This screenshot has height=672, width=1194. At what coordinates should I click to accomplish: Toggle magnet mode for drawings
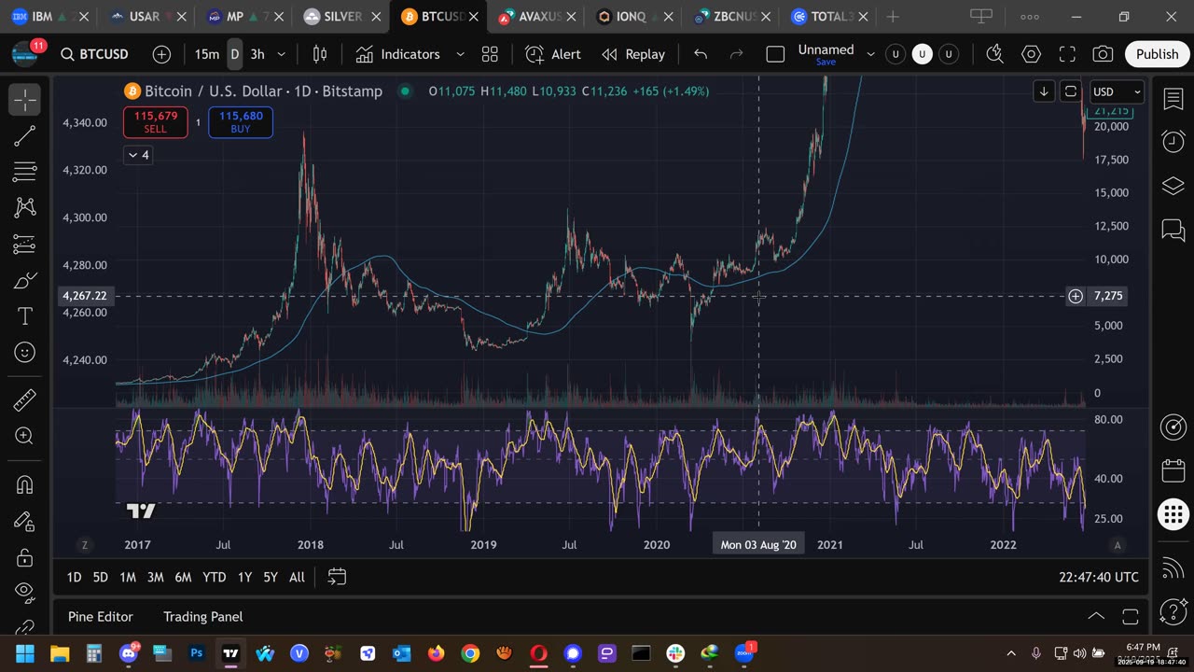(25, 485)
